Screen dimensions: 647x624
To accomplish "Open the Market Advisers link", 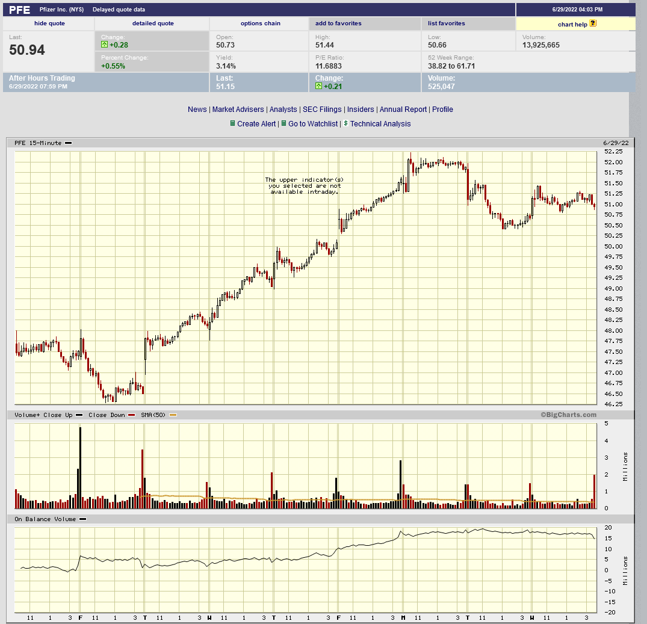I will 238,110.
